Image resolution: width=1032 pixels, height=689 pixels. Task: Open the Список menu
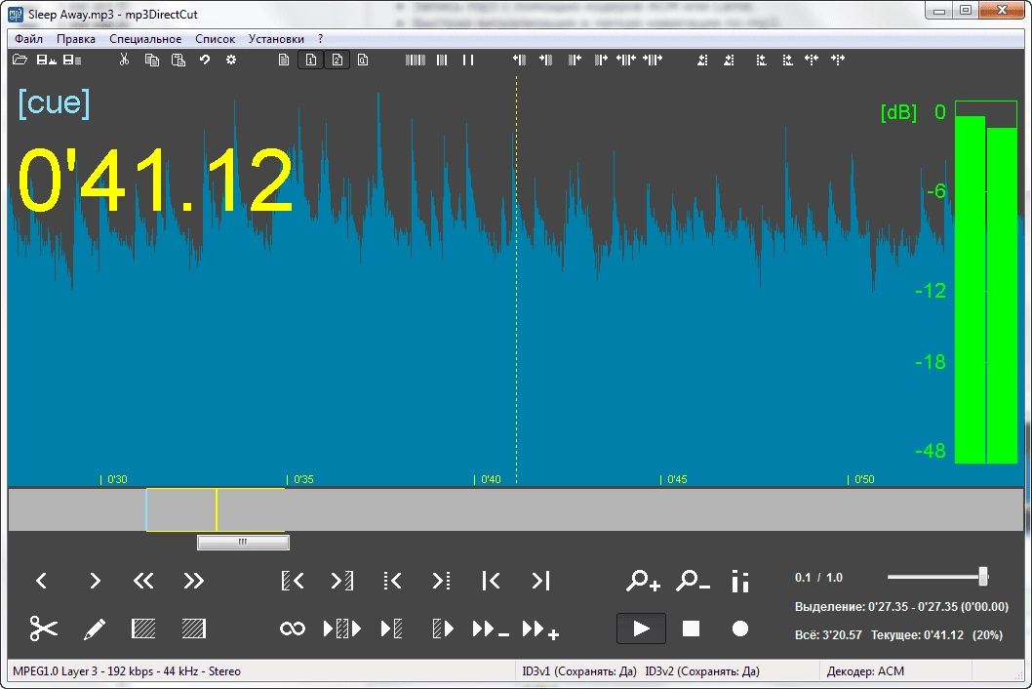pyautogui.click(x=216, y=39)
